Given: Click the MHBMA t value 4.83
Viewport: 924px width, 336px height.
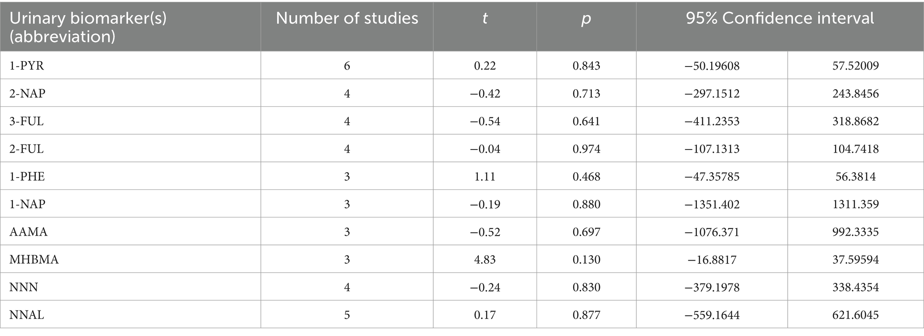Looking at the screenshot, I should click(x=485, y=259).
